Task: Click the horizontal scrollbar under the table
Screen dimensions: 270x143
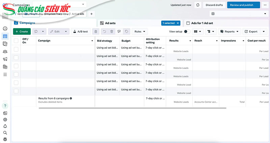Action: [x=132, y=108]
